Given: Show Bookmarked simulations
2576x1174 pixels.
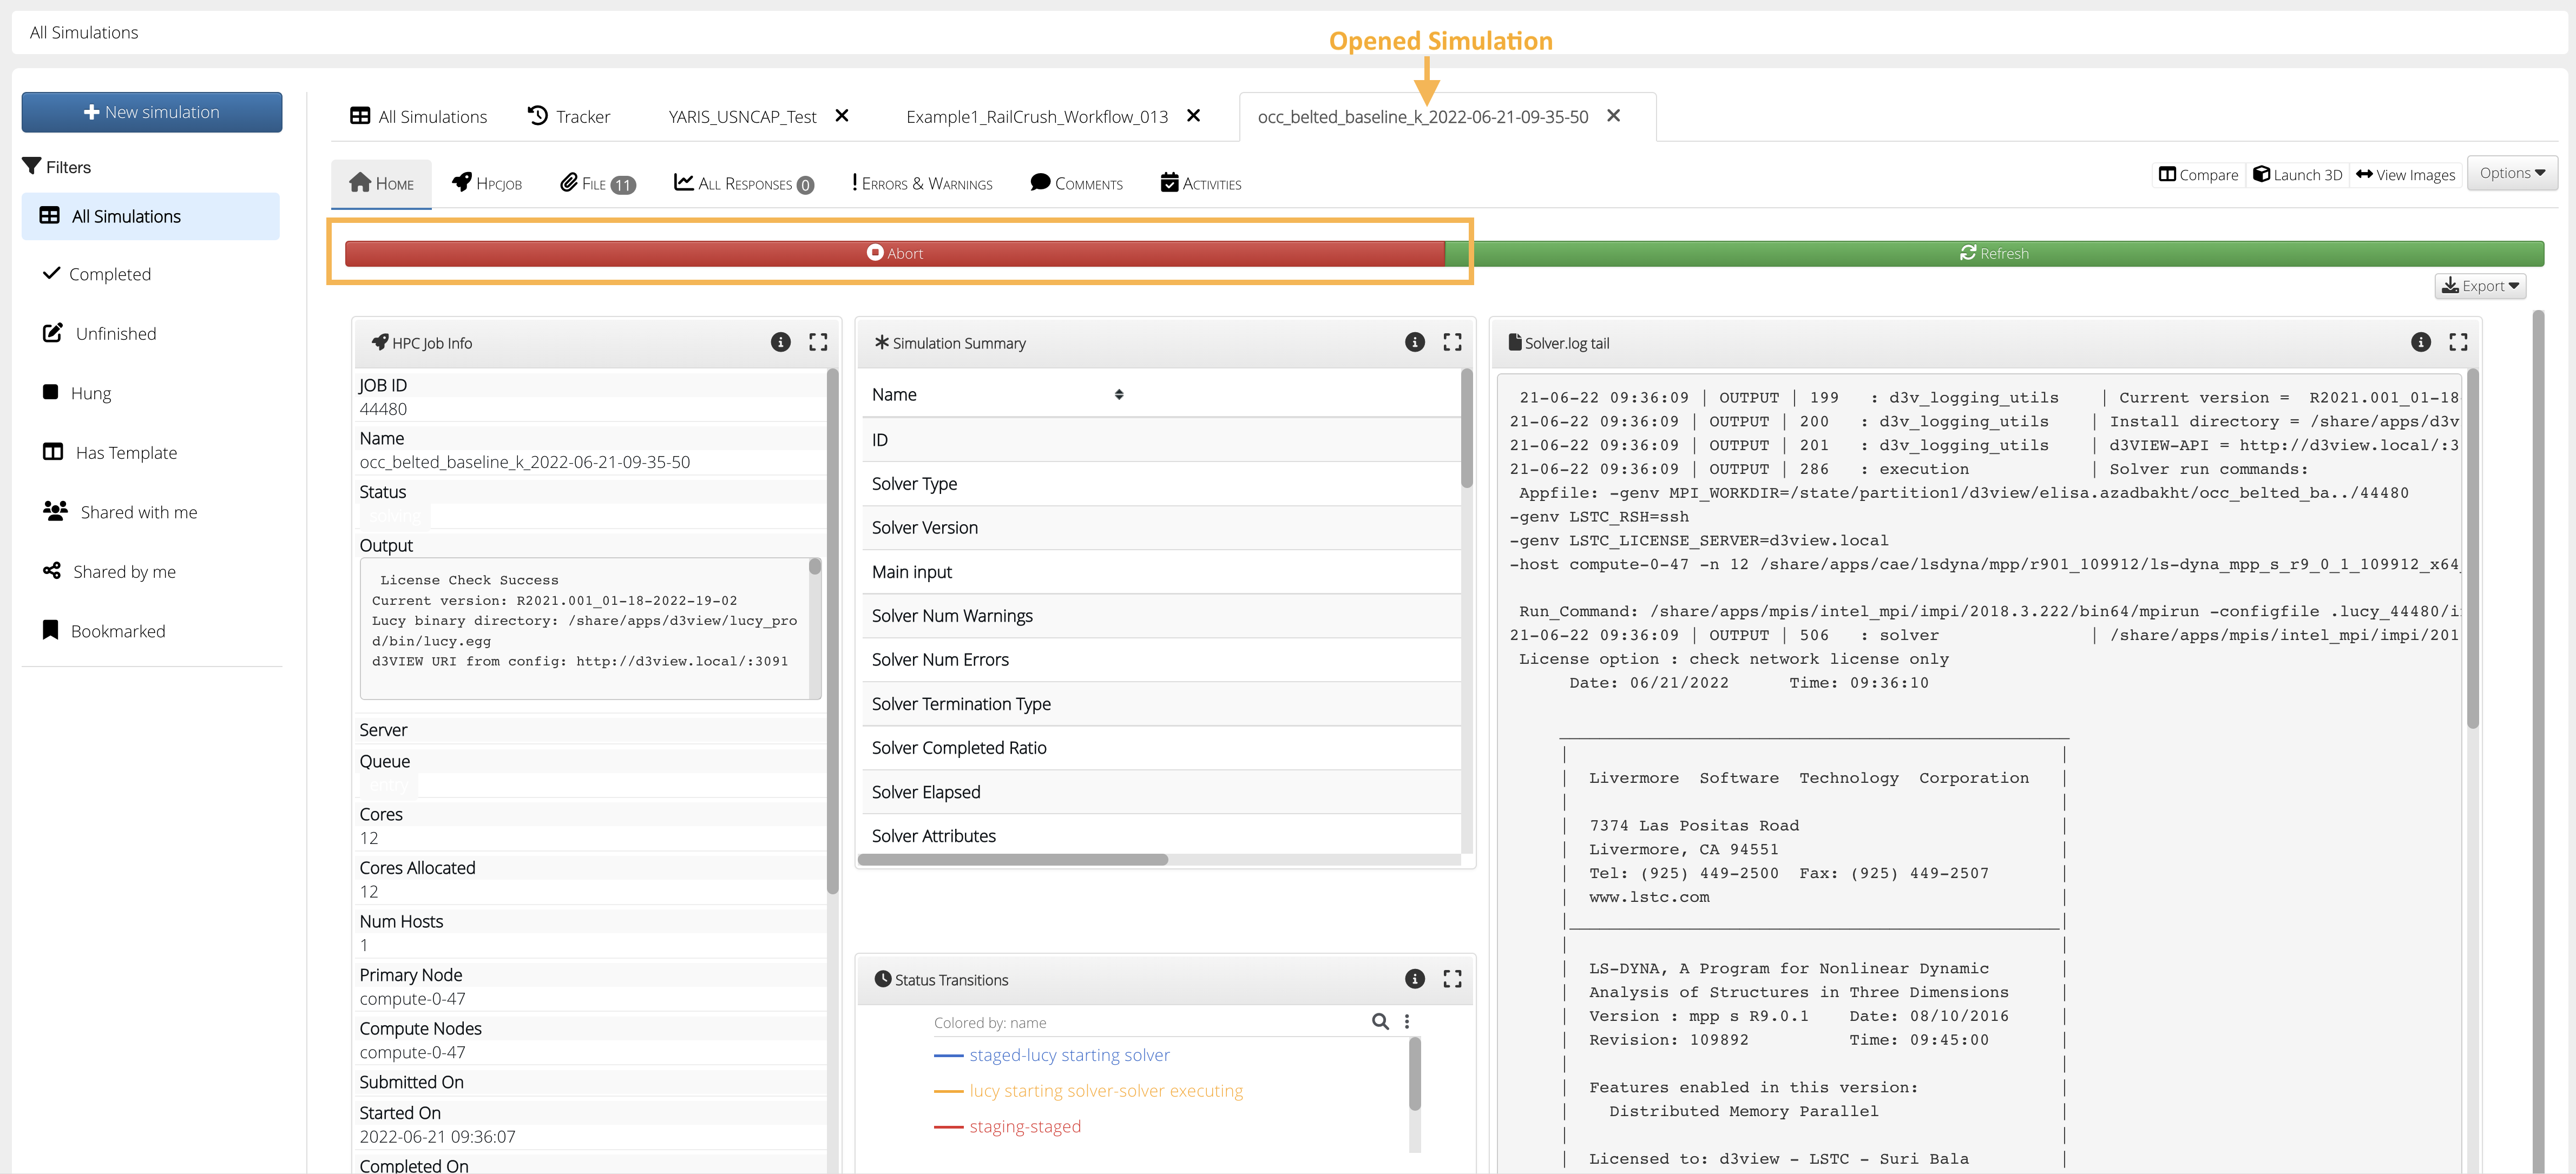Looking at the screenshot, I should (103, 631).
